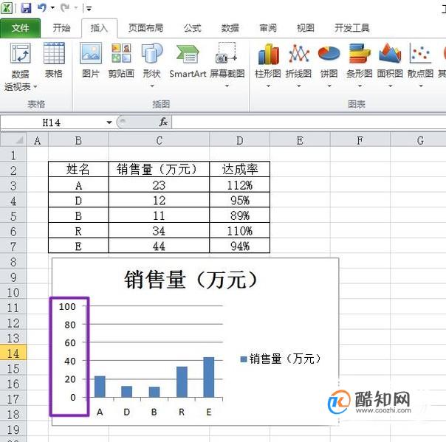Expand the 饼图 dropdown arrow
446x442 pixels.
(329, 86)
